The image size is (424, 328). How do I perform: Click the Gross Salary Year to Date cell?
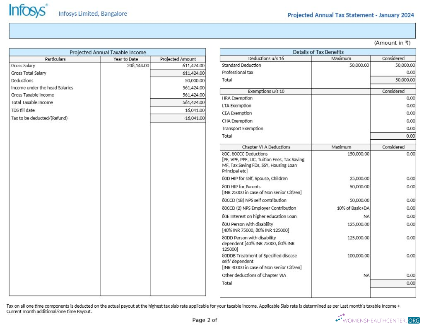click(x=125, y=65)
